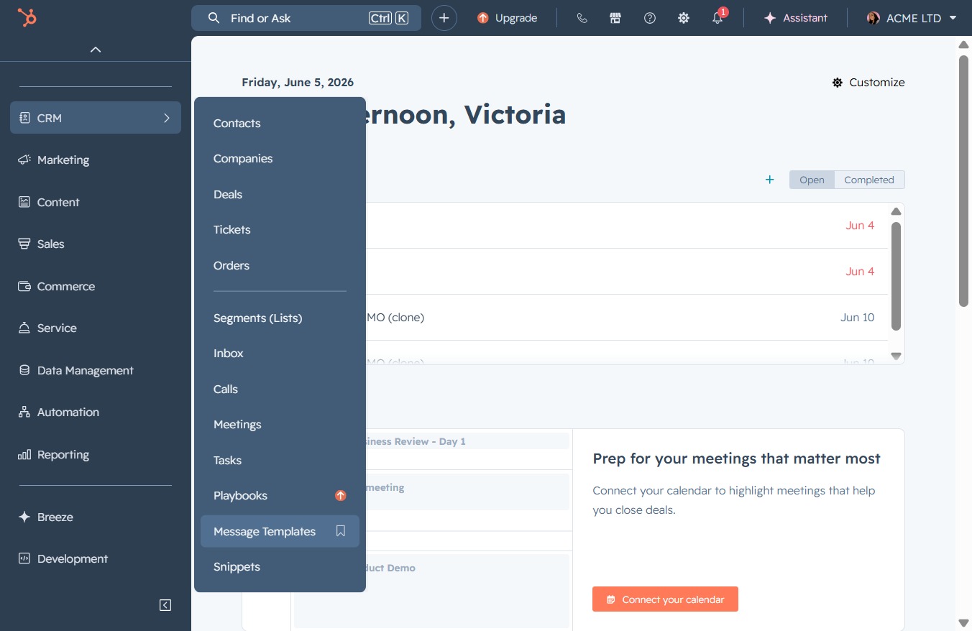972x631 pixels.
Task: Click the Connect your calendar button
Action: [x=665, y=599]
